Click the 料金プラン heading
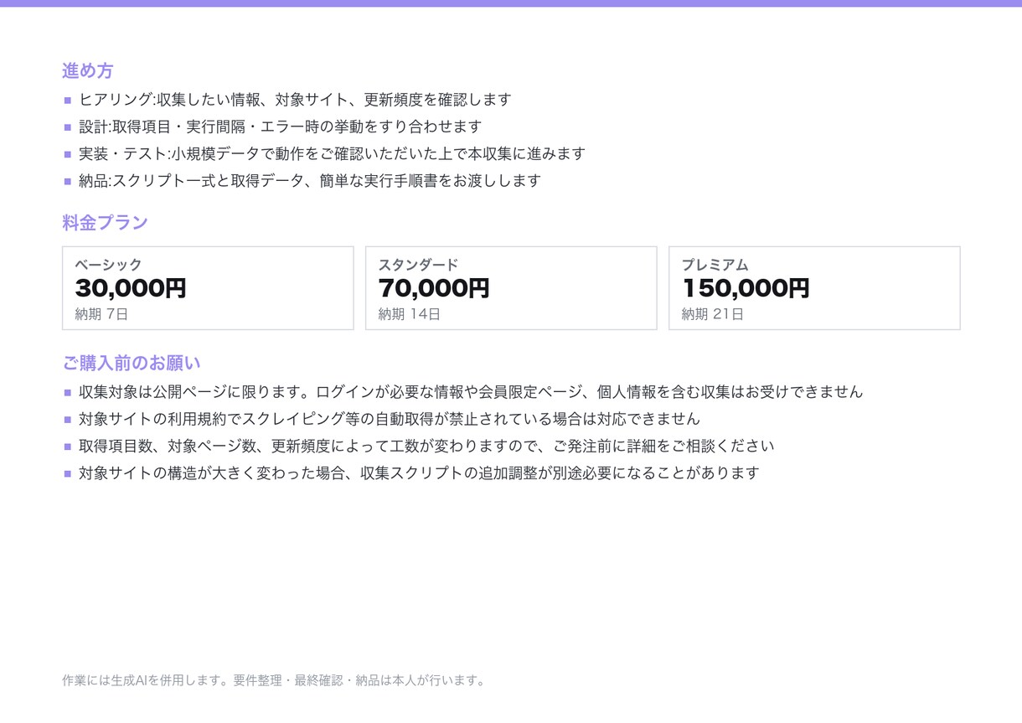Image resolution: width=1022 pixels, height=723 pixels. [105, 222]
